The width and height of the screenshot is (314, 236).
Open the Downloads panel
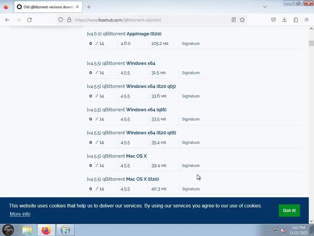[x=284, y=20]
